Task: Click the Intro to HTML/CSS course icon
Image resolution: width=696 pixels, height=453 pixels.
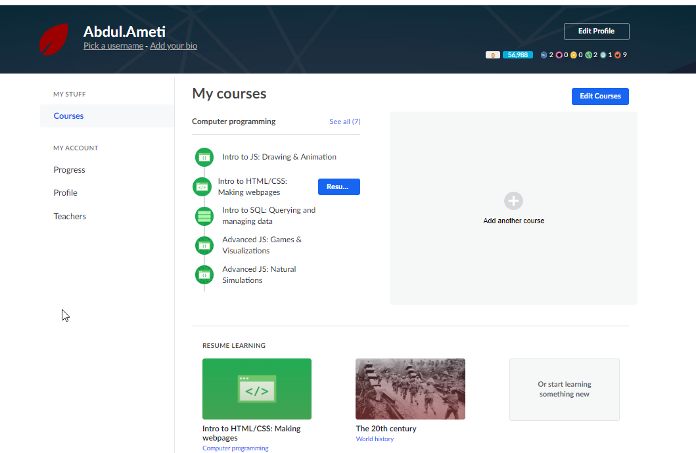Action: point(202,186)
